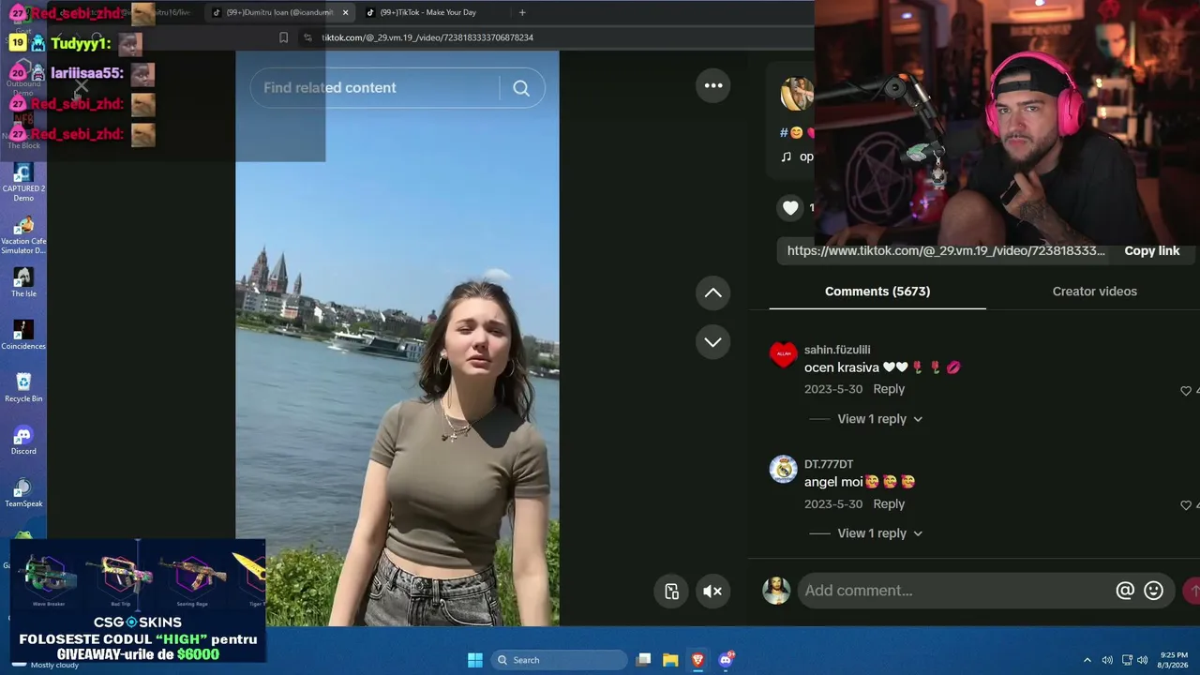Select the video share URL text
The image size is (1200, 675).
(946, 251)
